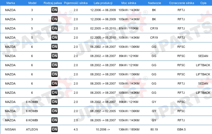The image size is (212, 134).
Task: Sort by the Model column header
Action: pyautogui.click(x=32, y=3)
